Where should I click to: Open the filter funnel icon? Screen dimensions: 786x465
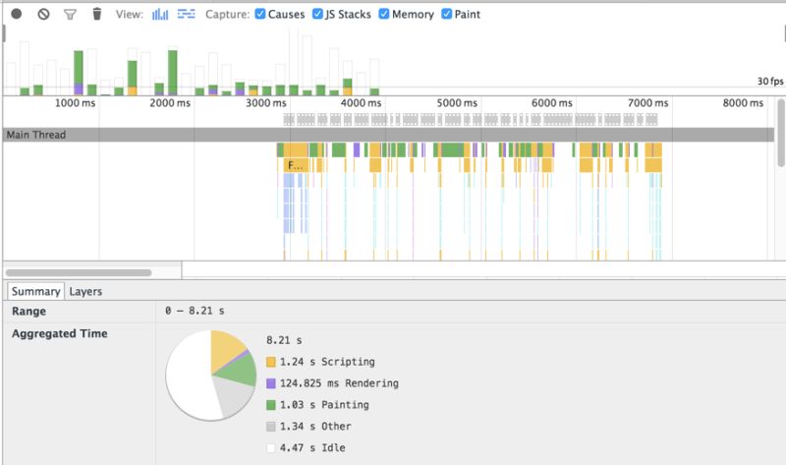tap(70, 15)
